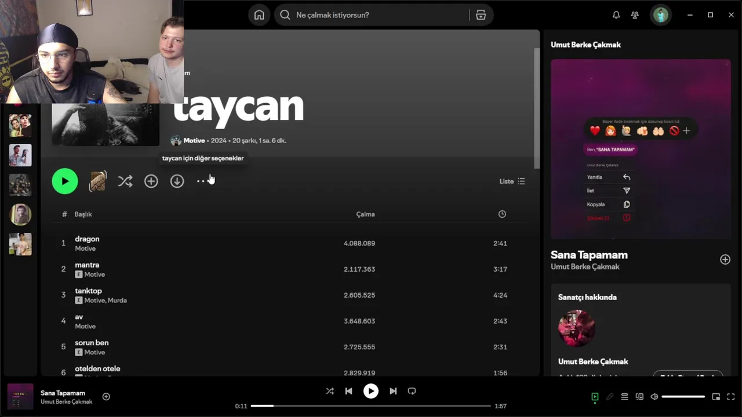
Task: Open Friend Activity icon
Action: (x=635, y=15)
